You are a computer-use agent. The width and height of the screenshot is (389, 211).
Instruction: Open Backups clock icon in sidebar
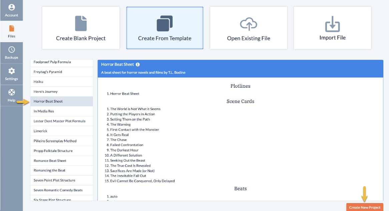[x=11, y=53]
